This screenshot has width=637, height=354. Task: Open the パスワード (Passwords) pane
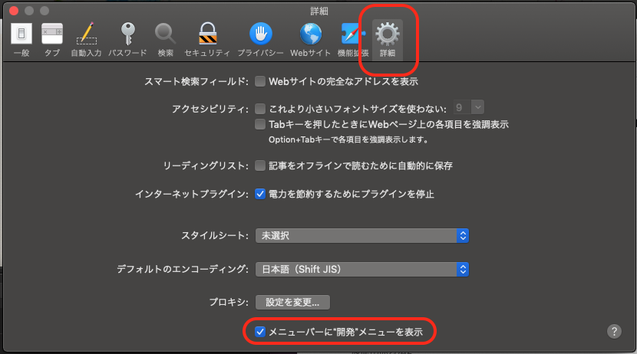[127, 39]
